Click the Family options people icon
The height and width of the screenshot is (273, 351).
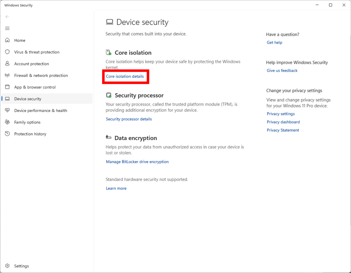[x=8, y=122]
